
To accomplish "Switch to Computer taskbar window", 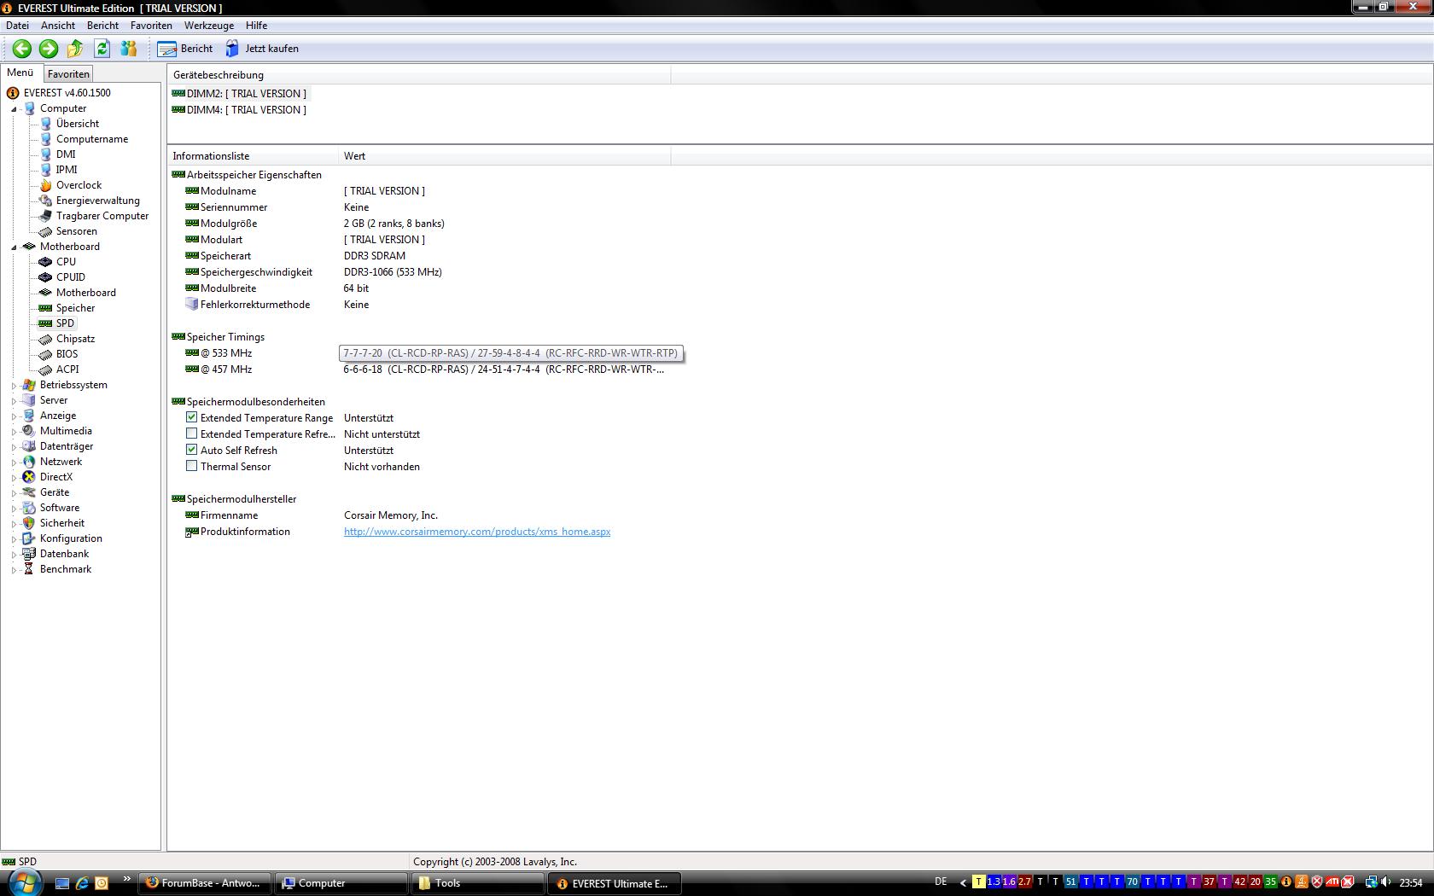I will click(x=341, y=883).
